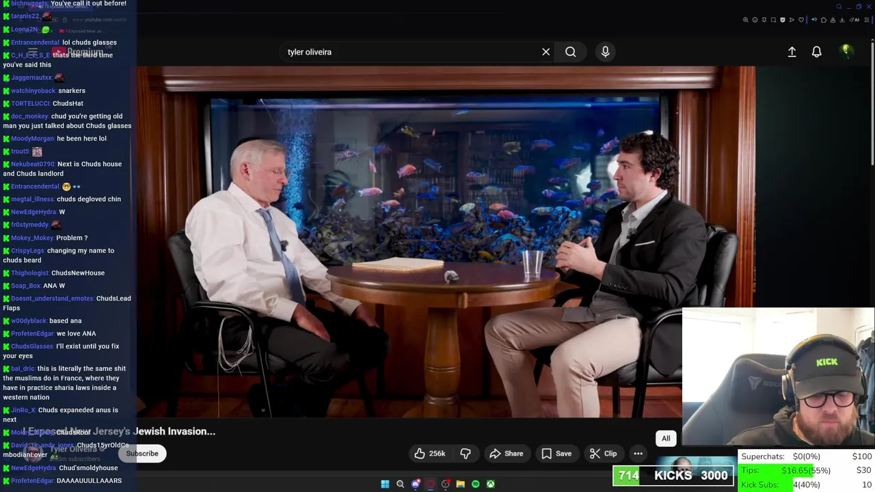Click chat username 'MoodyMorgan'
This screenshot has height=492, width=875.
pos(32,139)
